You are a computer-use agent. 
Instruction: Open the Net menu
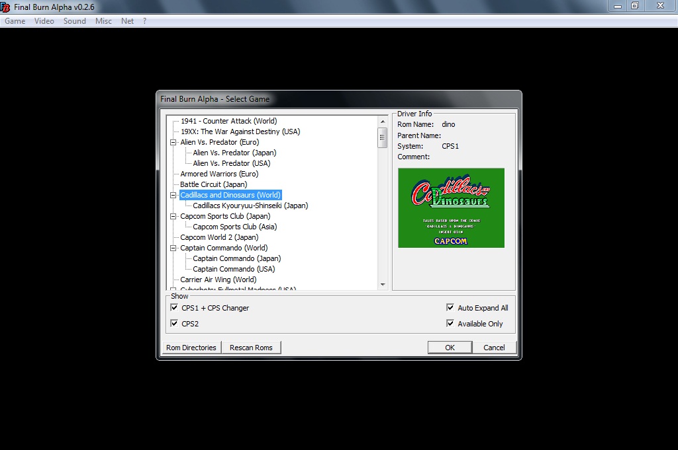click(x=127, y=21)
